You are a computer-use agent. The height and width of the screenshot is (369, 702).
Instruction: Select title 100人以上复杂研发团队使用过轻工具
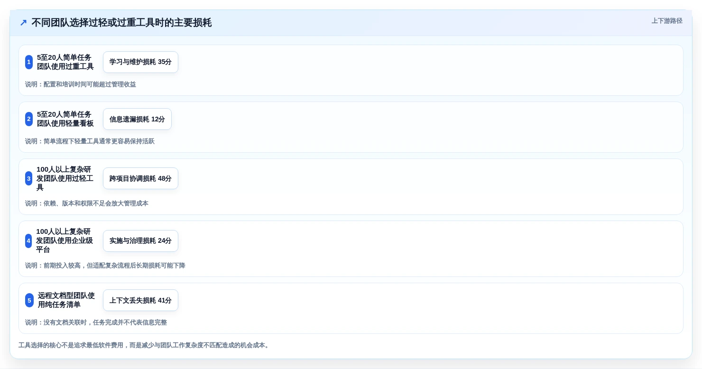[65, 178]
